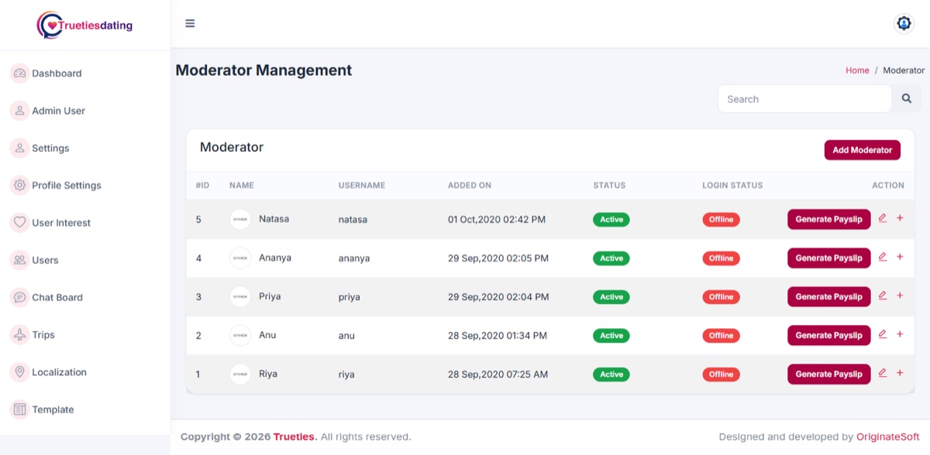Click the Trips airplane icon
The image size is (930, 455).
pyautogui.click(x=19, y=335)
